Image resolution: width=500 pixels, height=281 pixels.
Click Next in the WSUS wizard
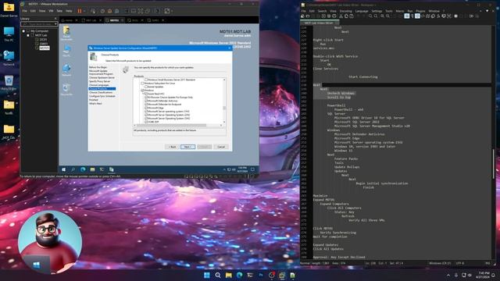pyautogui.click(x=187, y=147)
